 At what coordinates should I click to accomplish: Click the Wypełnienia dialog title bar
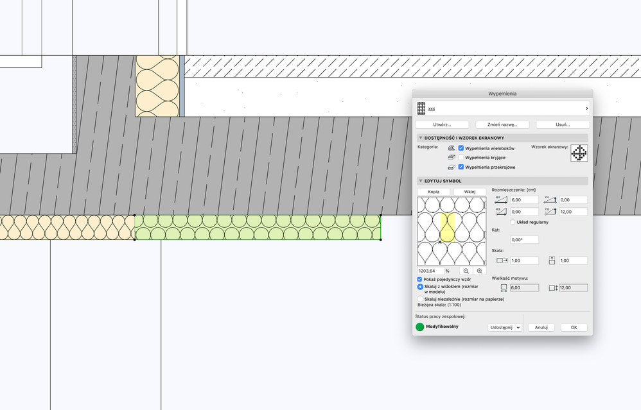tap(502, 94)
